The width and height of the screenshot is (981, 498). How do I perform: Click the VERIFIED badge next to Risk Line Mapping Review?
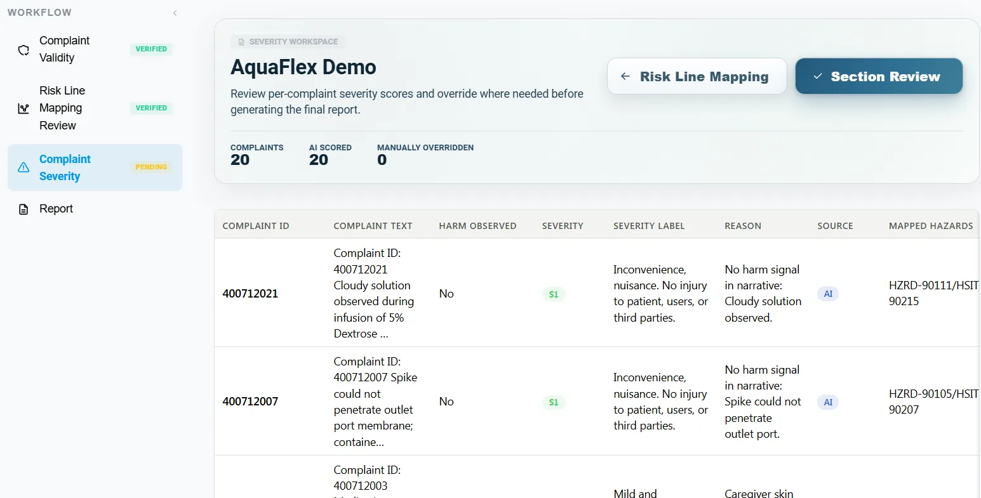click(x=151, y=108)
